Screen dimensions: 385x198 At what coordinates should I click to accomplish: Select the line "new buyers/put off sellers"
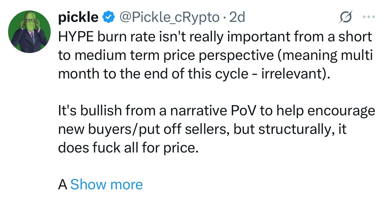(x=202, y=130)
